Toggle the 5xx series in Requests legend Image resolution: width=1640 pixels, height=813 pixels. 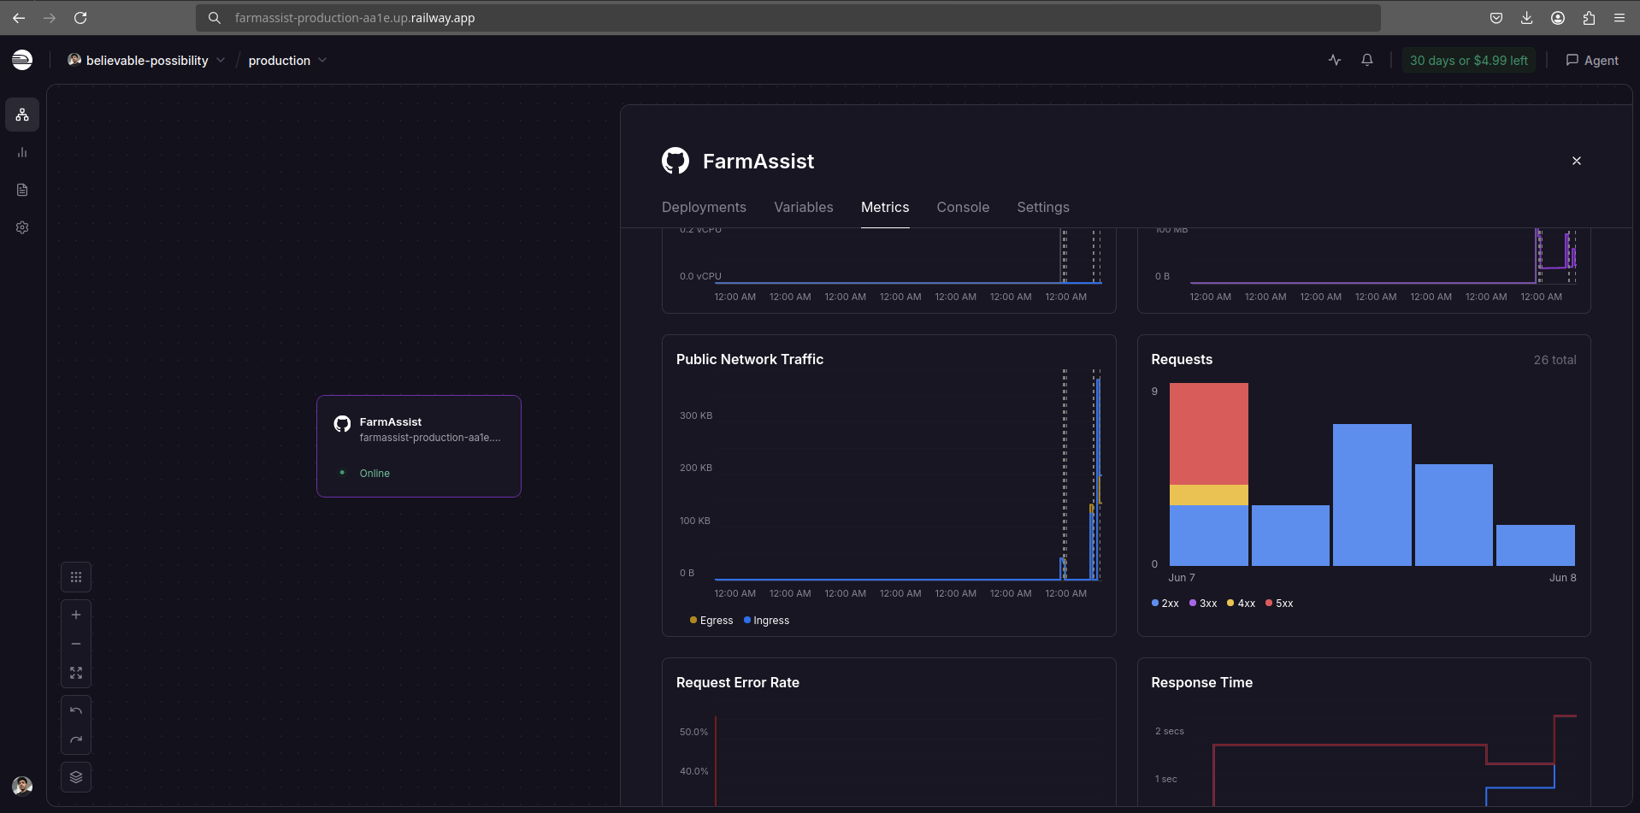click(x=1279, y=604)
